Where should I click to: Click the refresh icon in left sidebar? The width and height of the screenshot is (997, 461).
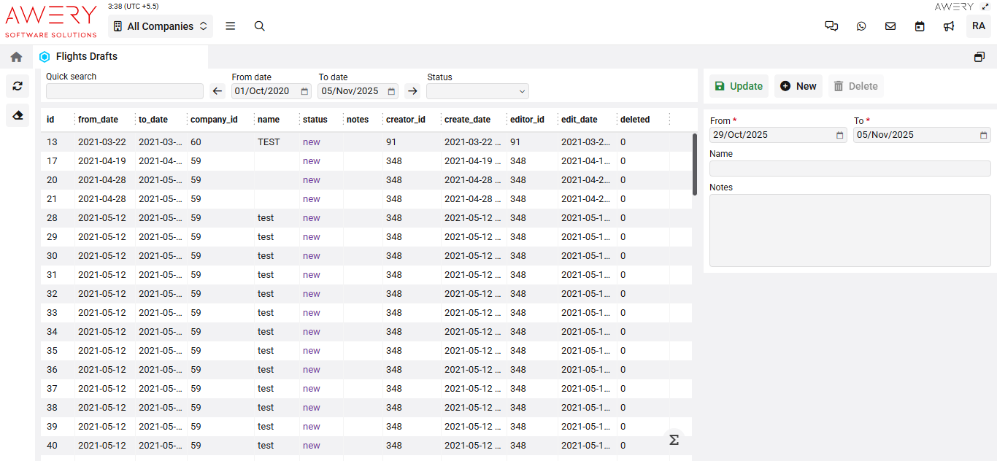(x=18, y=86)
